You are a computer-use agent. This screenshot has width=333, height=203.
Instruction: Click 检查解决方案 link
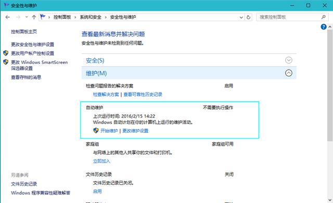(x=106, y=94)
